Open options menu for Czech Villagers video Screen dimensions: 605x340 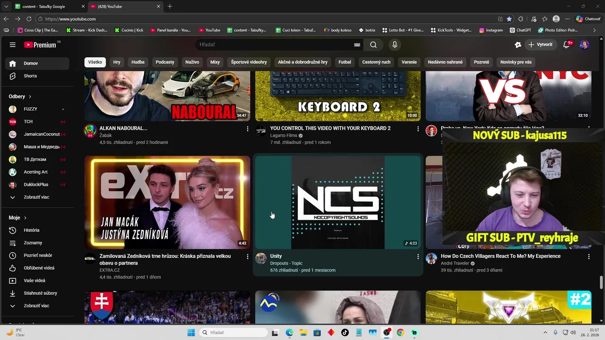point(589,256)
